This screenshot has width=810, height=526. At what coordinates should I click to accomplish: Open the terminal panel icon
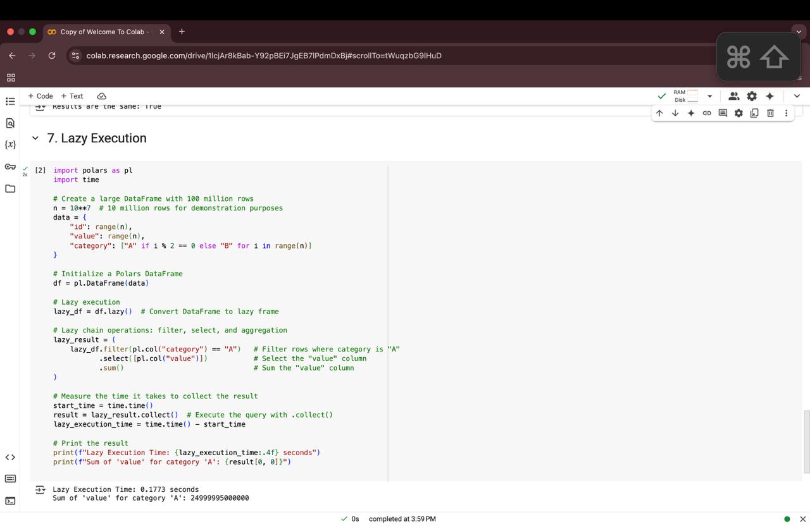[x=10, y=501]
